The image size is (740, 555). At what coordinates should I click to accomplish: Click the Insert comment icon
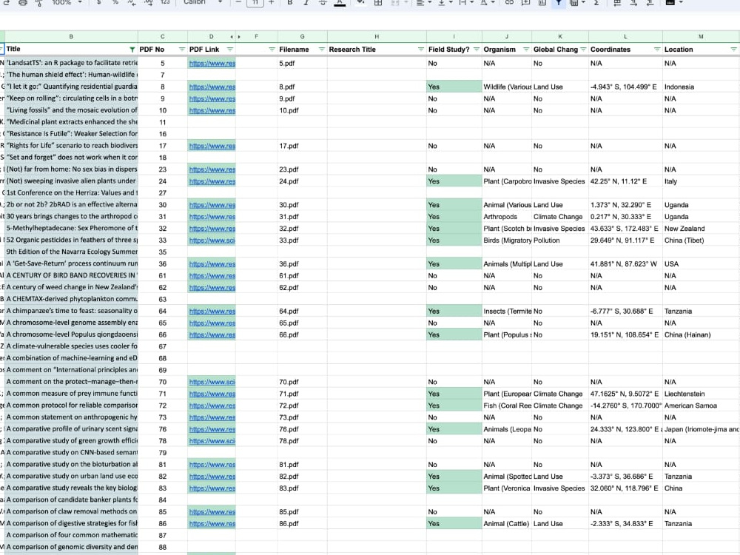525,3
